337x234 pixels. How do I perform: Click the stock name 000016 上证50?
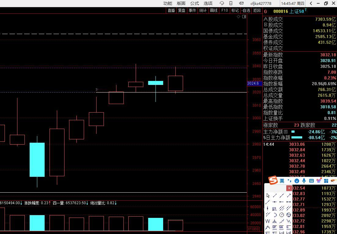(x=289, y=11)
